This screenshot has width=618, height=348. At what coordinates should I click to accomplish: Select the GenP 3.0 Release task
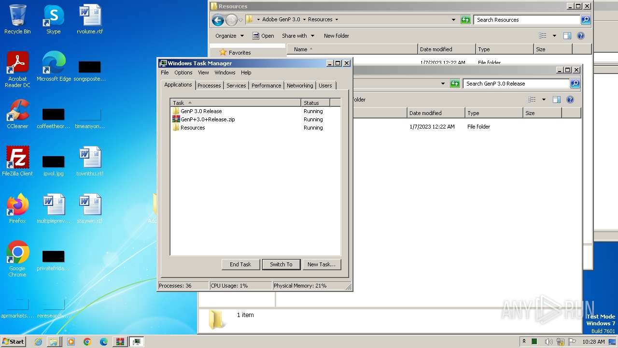pyautogui.click(x=255, y=111)
